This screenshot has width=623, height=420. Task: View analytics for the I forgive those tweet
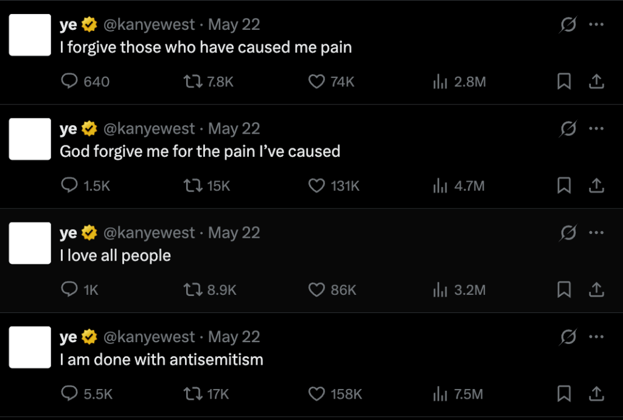pyautogui.click(x=440, y=81)
